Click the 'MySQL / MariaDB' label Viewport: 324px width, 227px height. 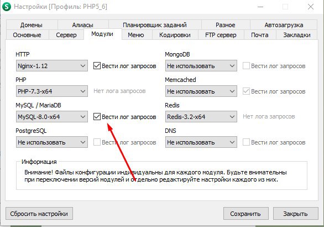[39, 105]
